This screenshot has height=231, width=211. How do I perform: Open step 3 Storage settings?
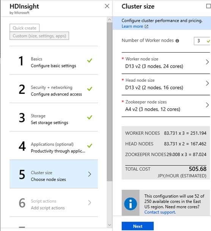tap(54, 117)
